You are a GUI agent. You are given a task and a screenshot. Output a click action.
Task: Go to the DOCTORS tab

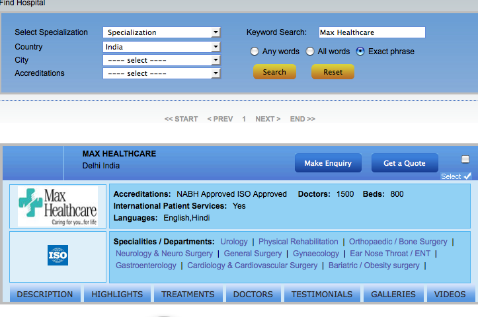(x=253, y=294)
